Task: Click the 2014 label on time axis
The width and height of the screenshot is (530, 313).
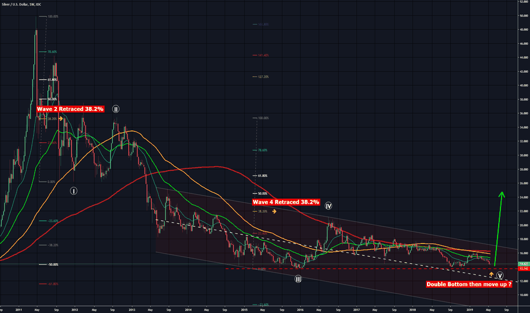Action: (188, 310)
